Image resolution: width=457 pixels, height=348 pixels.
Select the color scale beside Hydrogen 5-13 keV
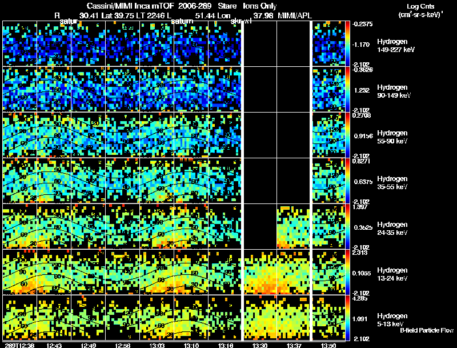point(348,318)
